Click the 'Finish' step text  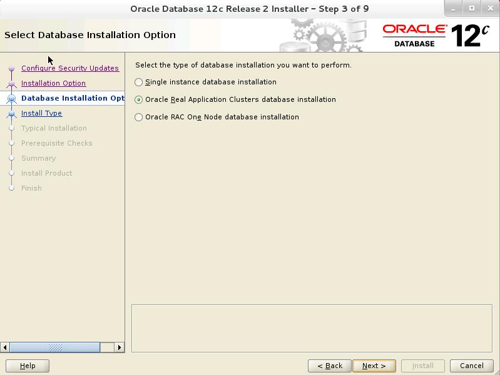pyautogui.click(x=31, y=188)
